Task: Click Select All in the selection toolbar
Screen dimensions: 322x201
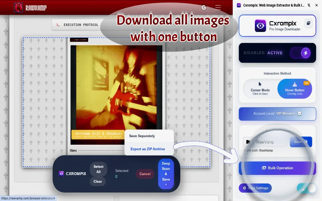Action: coord(98,169)
